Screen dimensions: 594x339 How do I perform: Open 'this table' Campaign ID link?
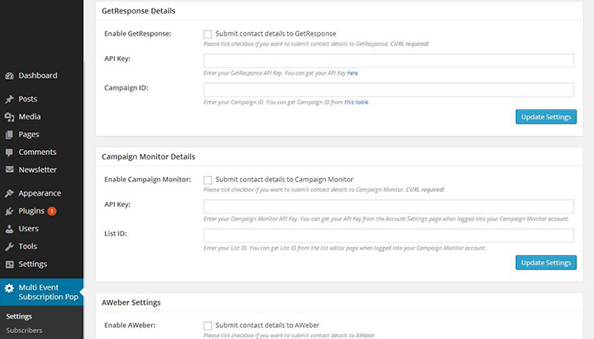(356, 103)
